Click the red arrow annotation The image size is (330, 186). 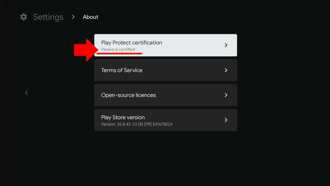point(83,50)
